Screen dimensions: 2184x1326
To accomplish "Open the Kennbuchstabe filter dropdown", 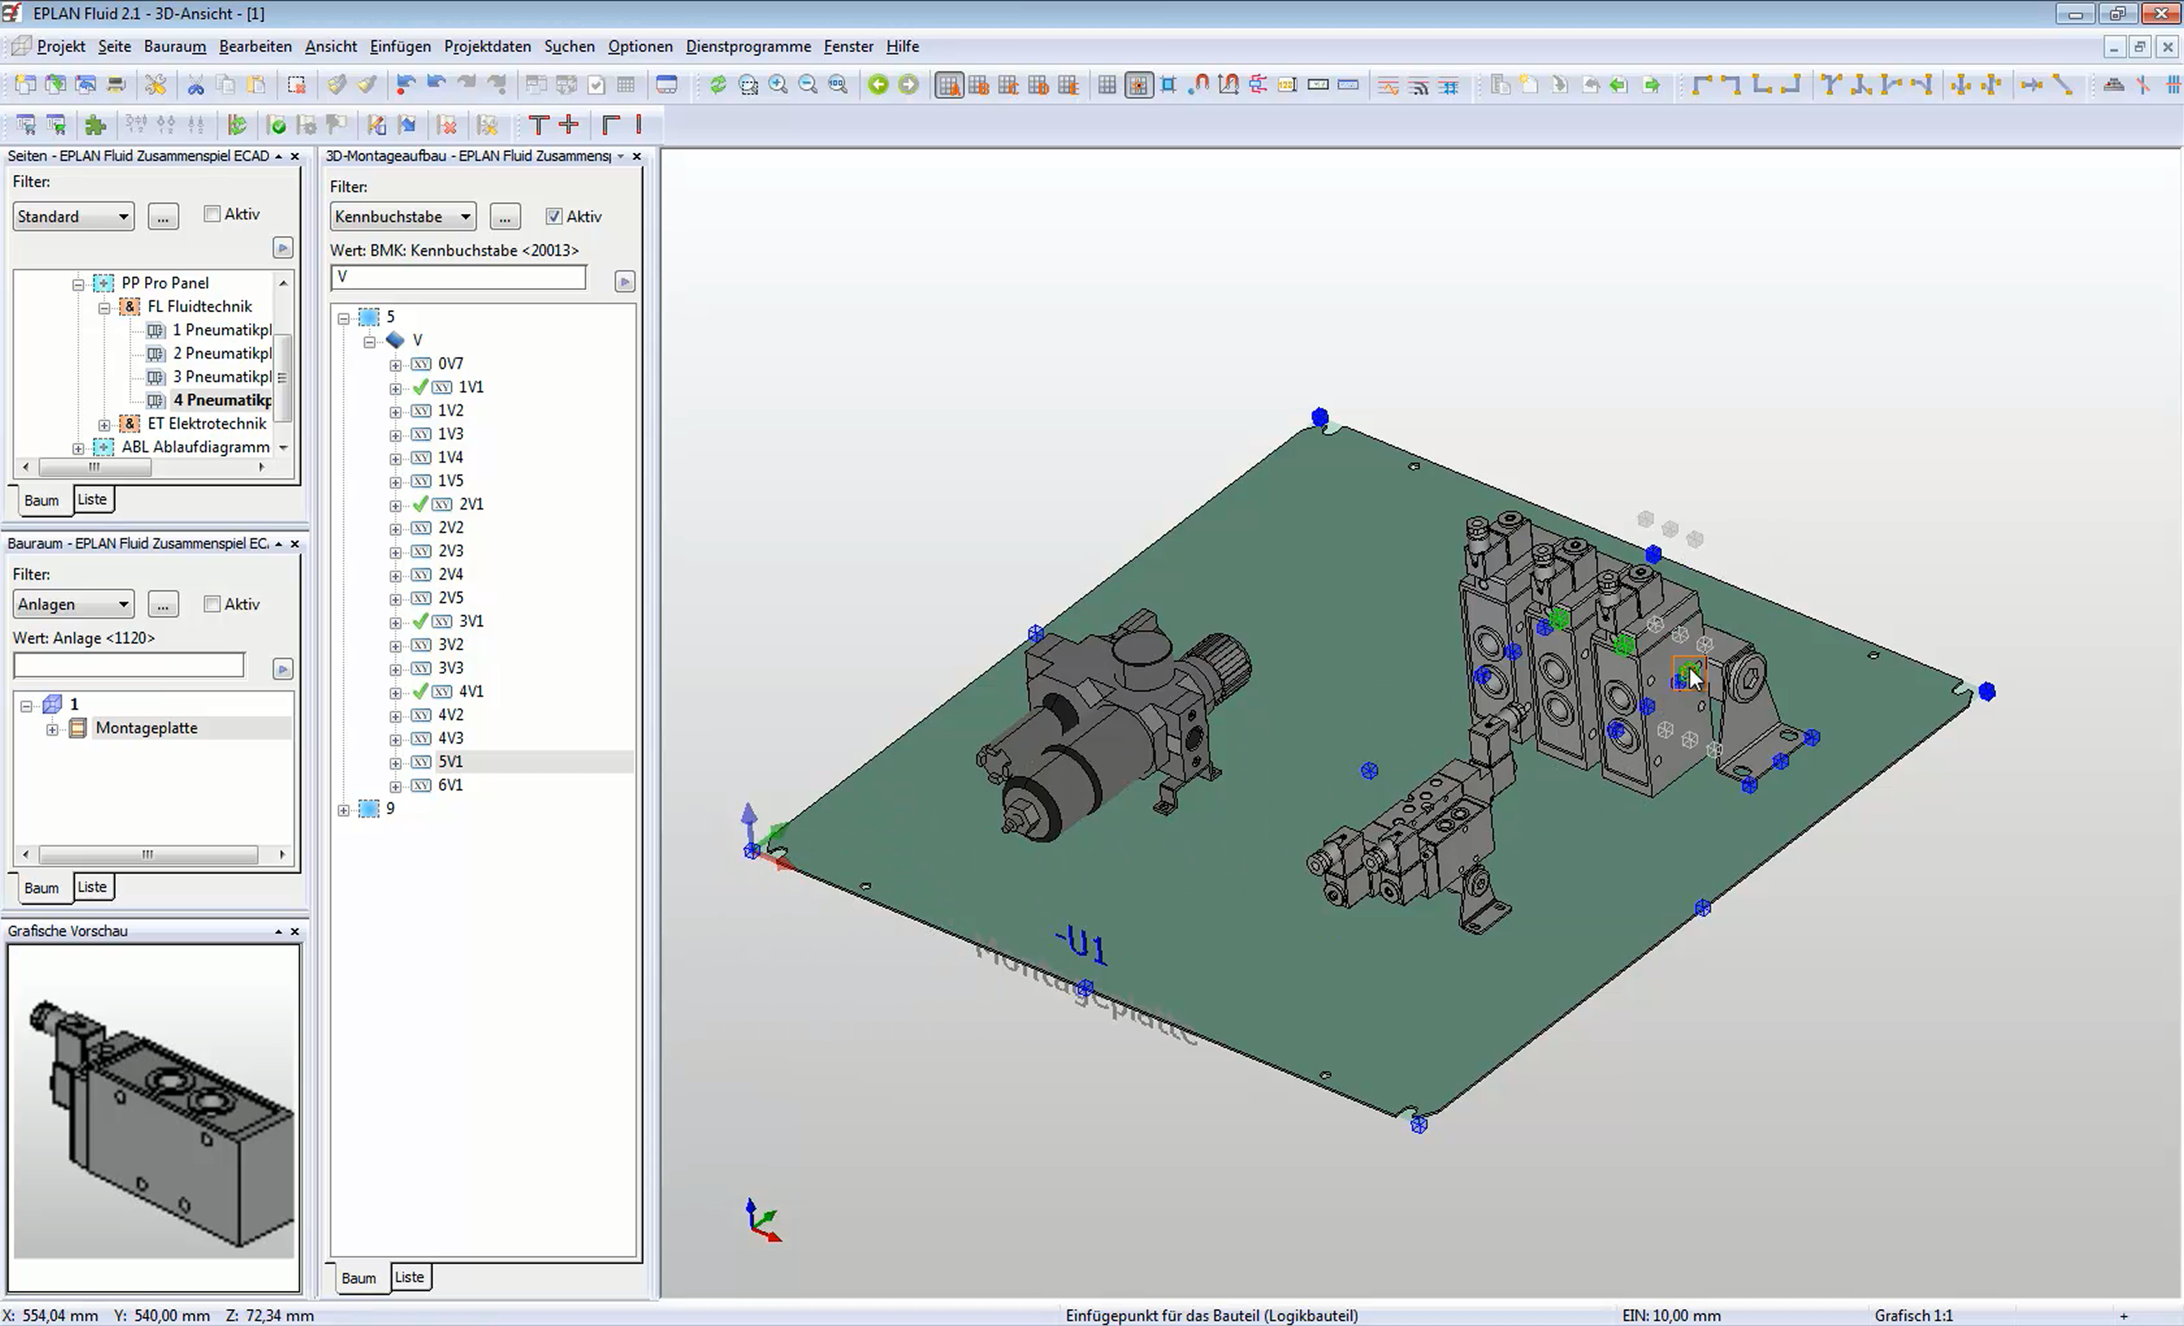I will tap(465, 216).
